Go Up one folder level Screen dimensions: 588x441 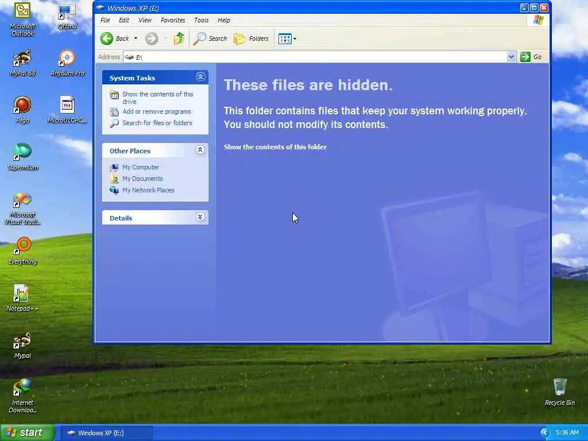(x=179, y=38)
